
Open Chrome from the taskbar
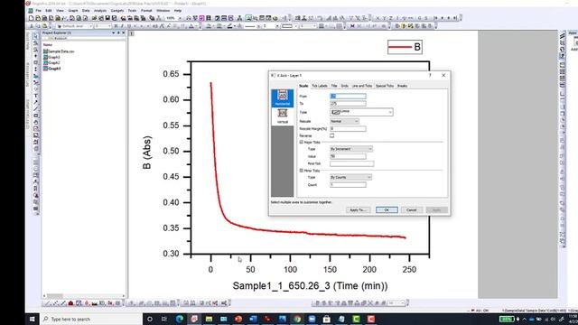click(297, 319)
